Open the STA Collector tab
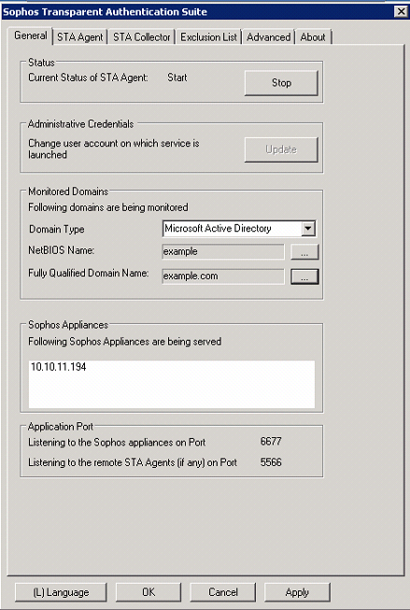 tap(142, 37)
